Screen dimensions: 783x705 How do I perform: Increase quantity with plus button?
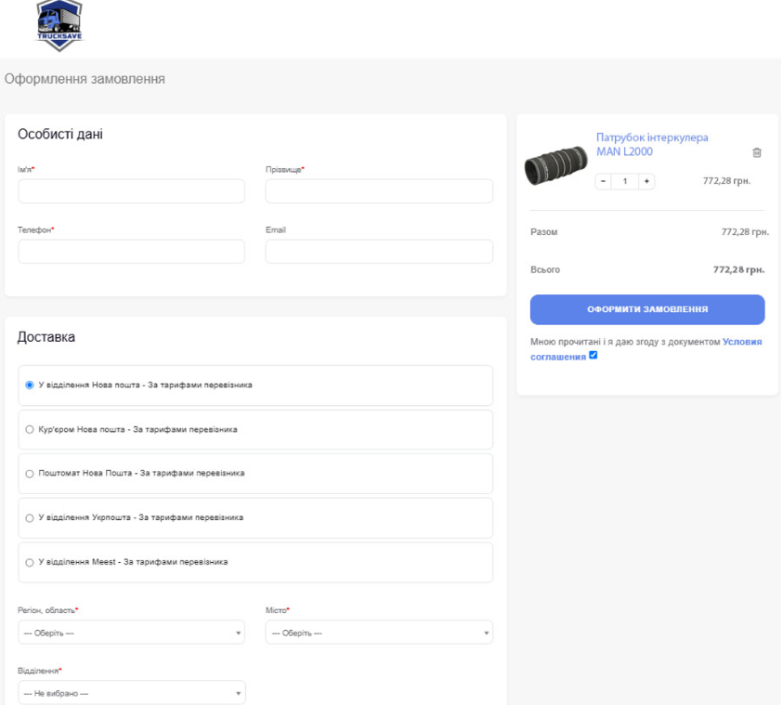pyautogui.click(x=646, y=181)
